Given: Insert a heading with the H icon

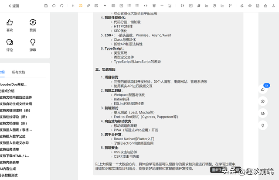Looking at the screenshot, I should pos(73,6).
